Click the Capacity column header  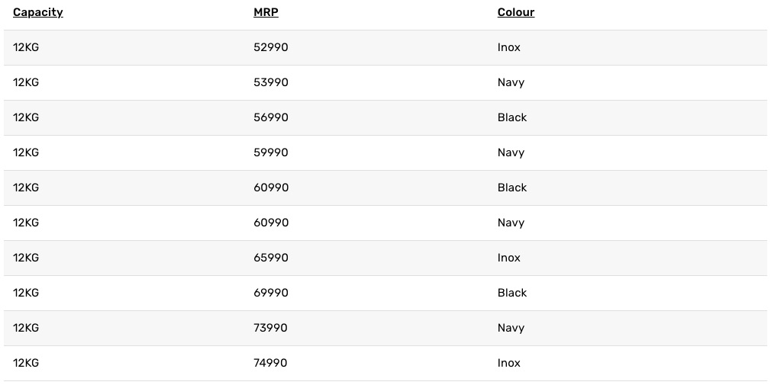pos(37,12)
